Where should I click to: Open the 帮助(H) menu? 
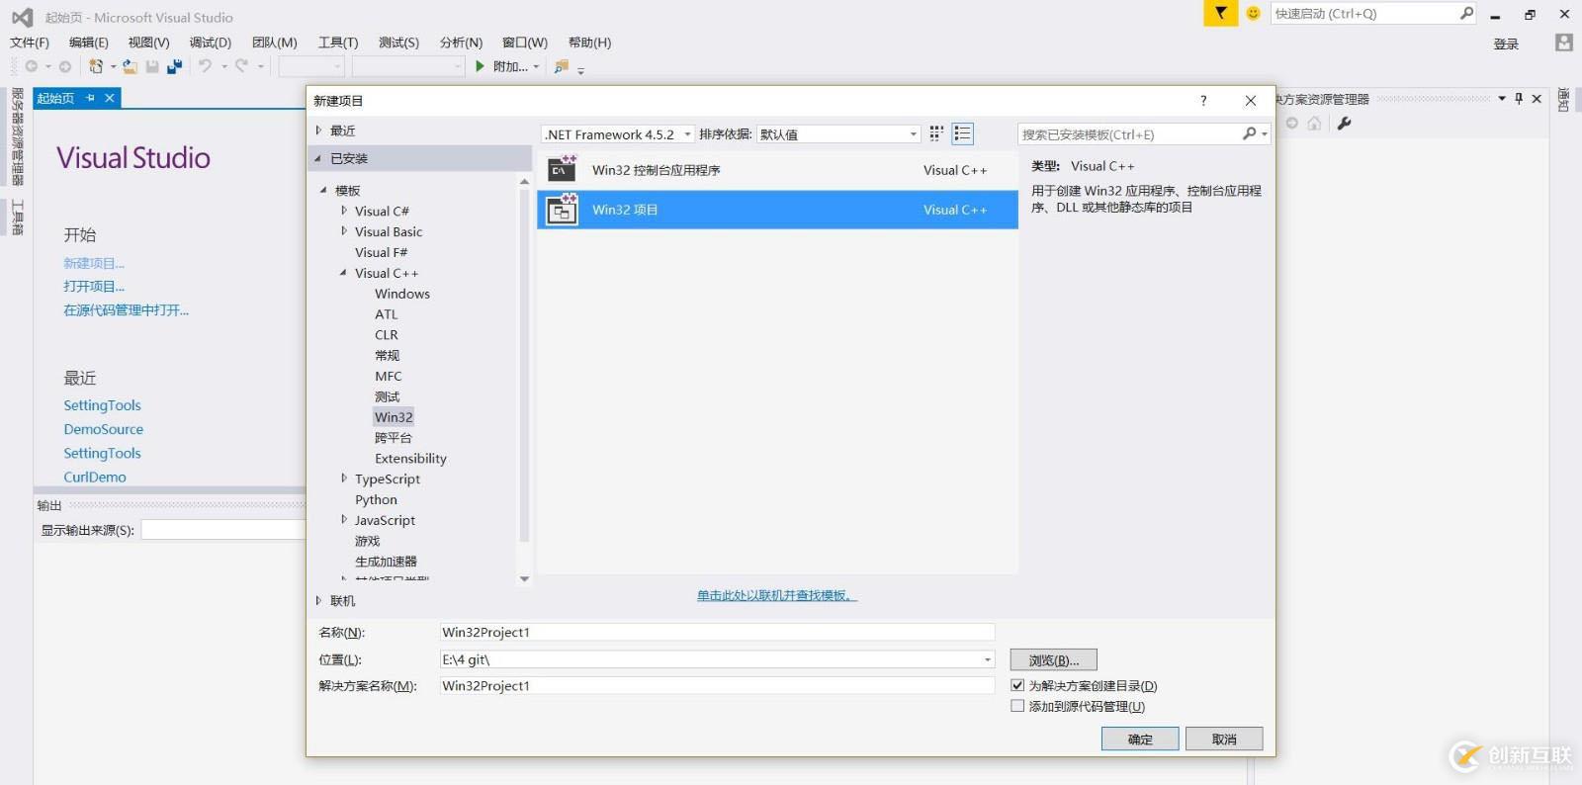[589, 43]
